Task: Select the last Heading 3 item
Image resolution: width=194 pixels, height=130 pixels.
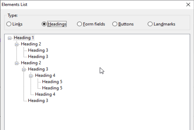Action: click(38, 100)
